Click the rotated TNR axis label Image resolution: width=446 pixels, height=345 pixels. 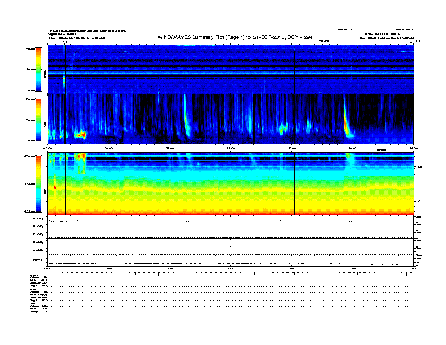pyautogui.click(x=44, y=193)
